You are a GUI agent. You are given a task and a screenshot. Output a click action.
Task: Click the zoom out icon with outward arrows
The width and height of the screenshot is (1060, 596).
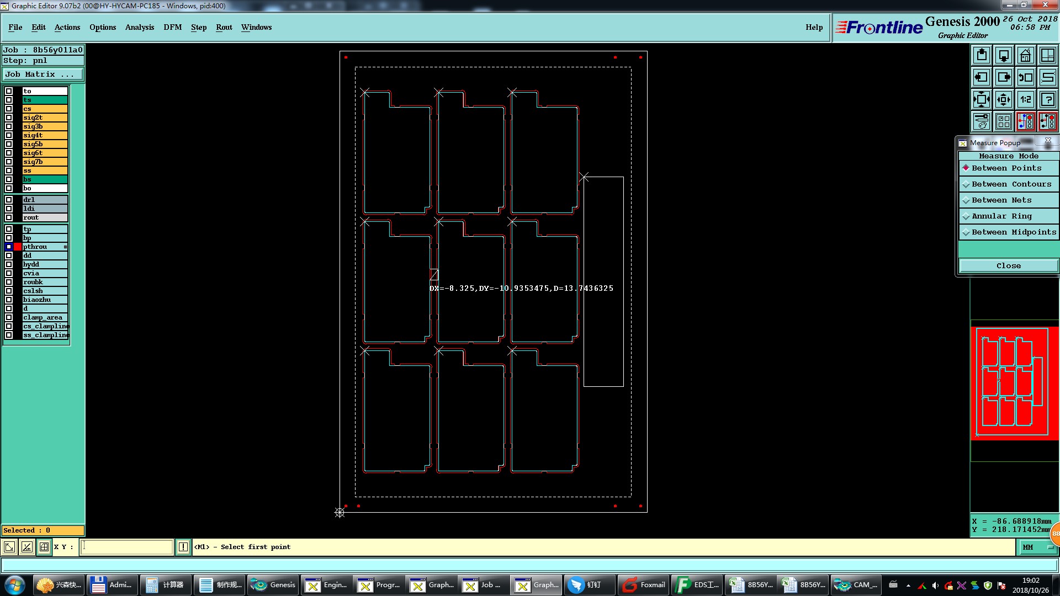[1004, 99]
